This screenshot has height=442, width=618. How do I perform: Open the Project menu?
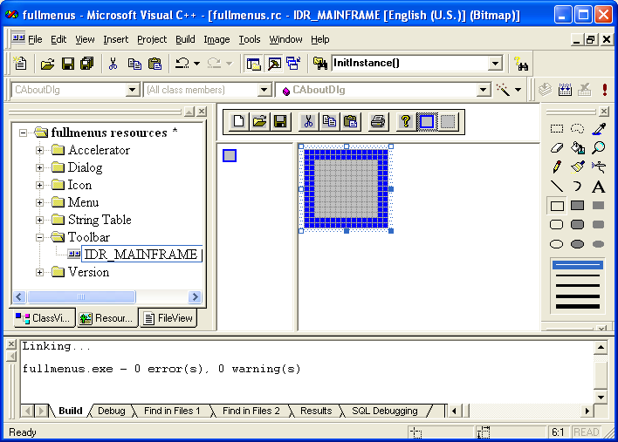click(152, 39)
